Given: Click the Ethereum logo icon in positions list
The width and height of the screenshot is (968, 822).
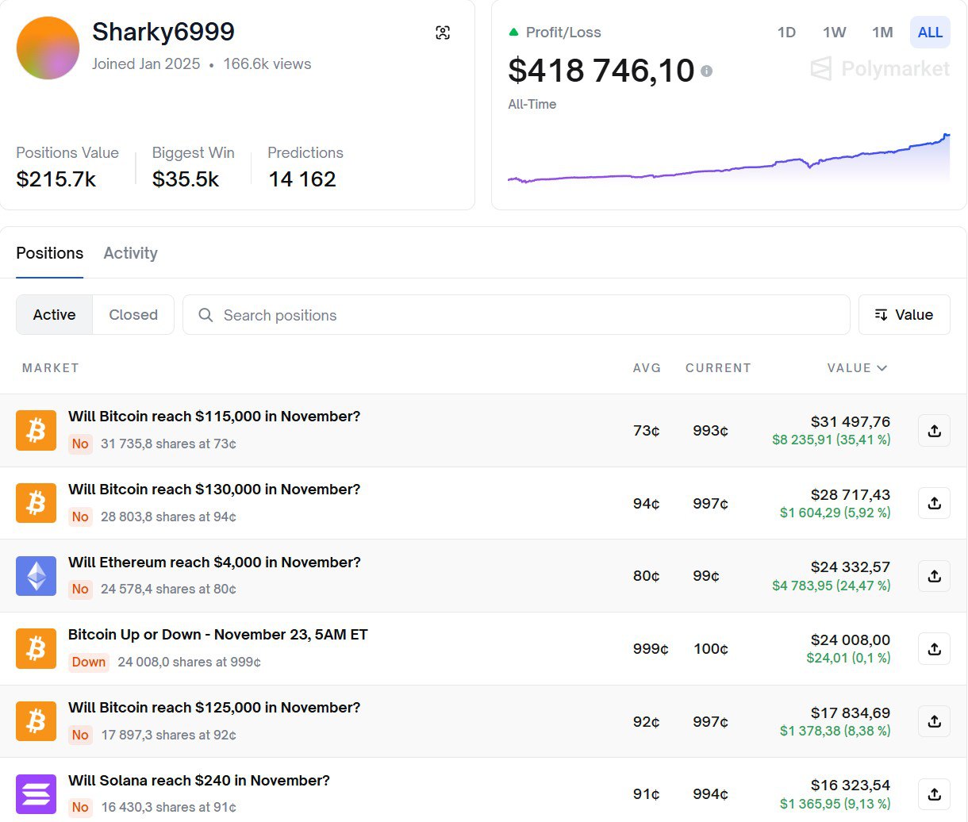Looking at the screenshot, I should click(36, 576).
